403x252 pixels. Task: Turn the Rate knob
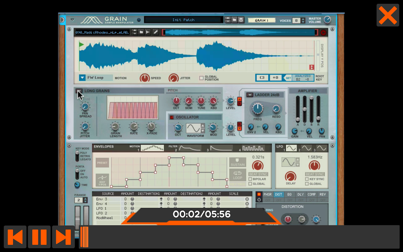tap(134, 126)
